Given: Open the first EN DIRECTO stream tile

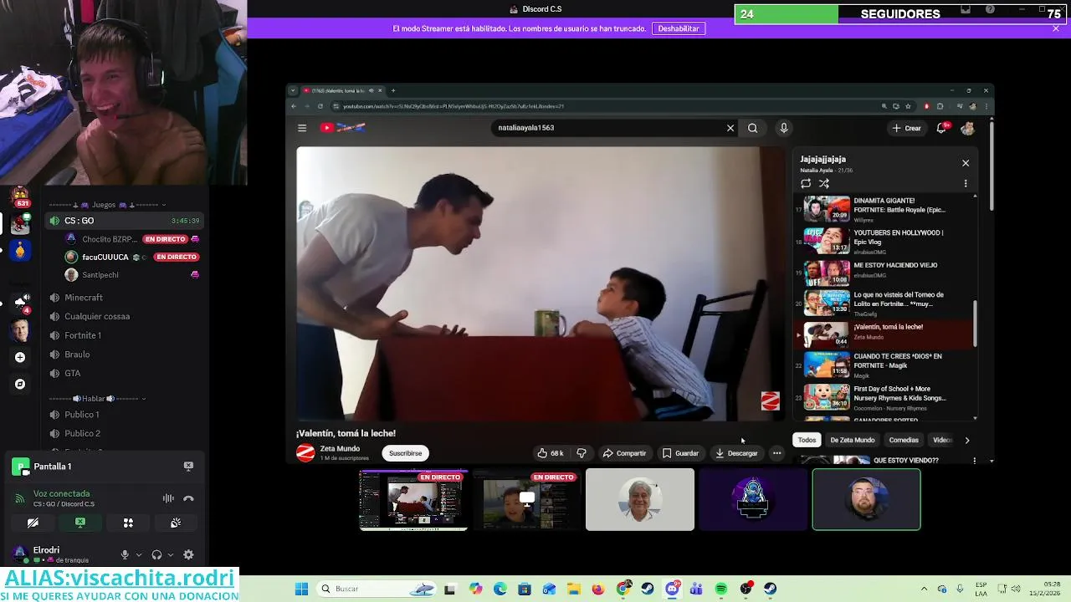Looking at the screenshot, I should point(413,500).
